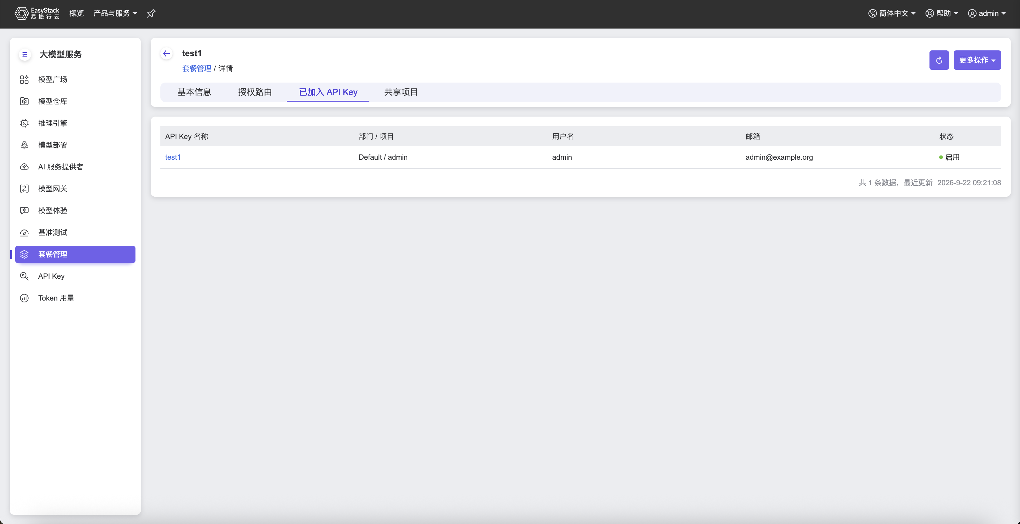Screen dimensions: 1020x524
Task: Click the 状态 column header
Action: (x=946, y=137)
